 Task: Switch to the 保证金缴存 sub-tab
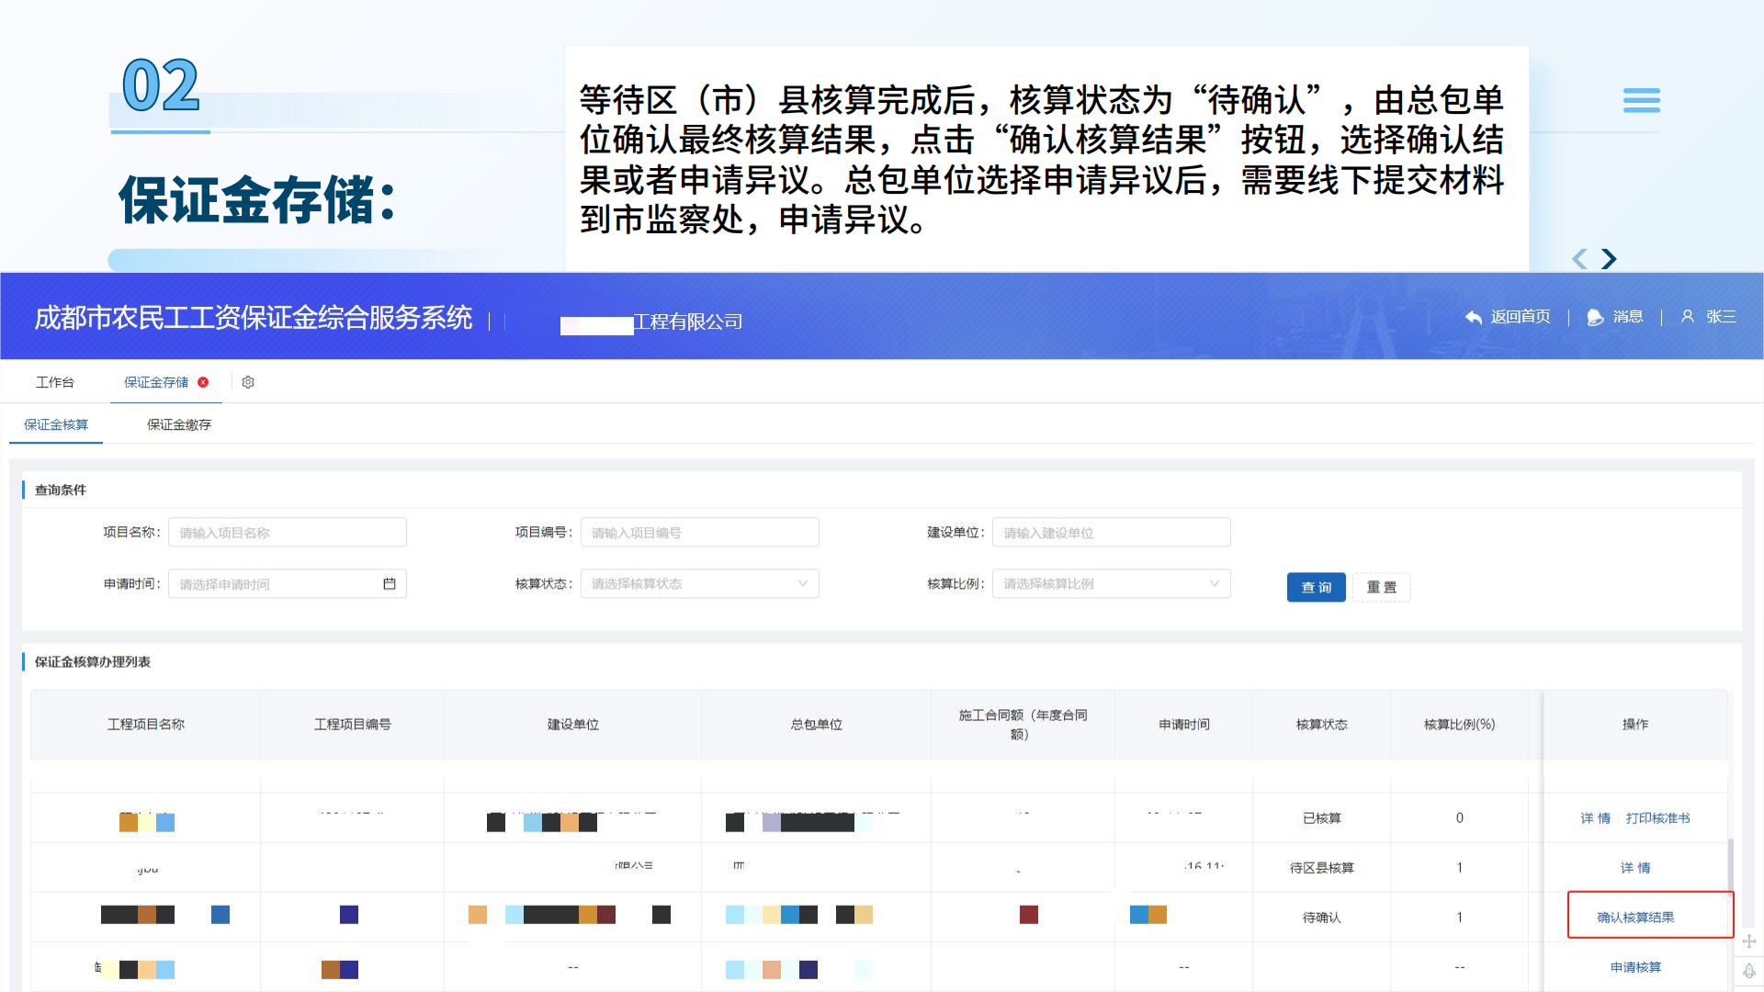(x=178, y=424)
